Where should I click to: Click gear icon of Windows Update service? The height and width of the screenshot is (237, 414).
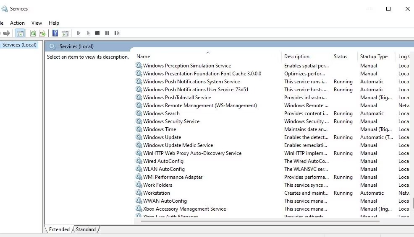pyautogui.click(x=139, y=137)
